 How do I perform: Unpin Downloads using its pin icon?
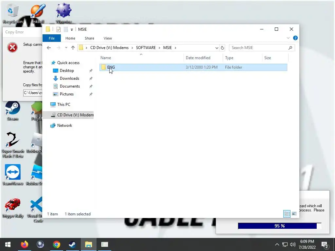click(x=91, y=78)
